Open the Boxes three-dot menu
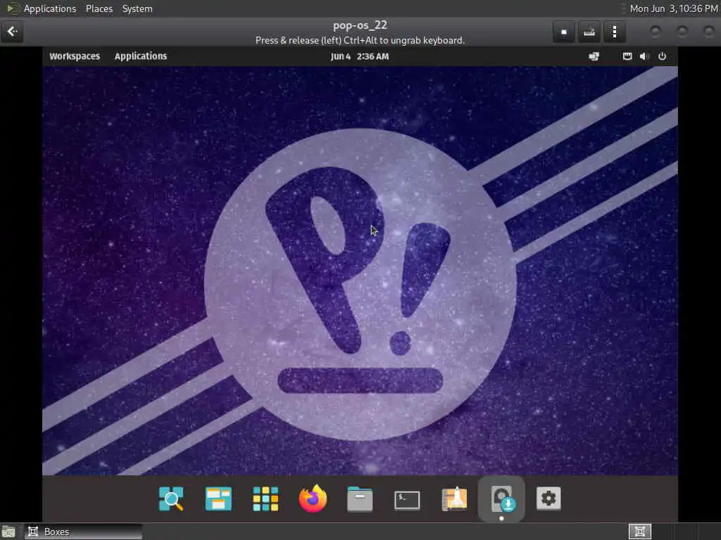The height and width of the screenshot is (540, 721). 615,32
